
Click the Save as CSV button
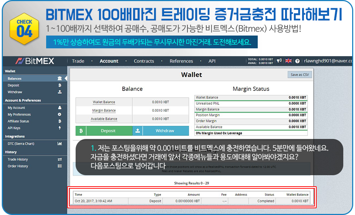tap(300, 75)
